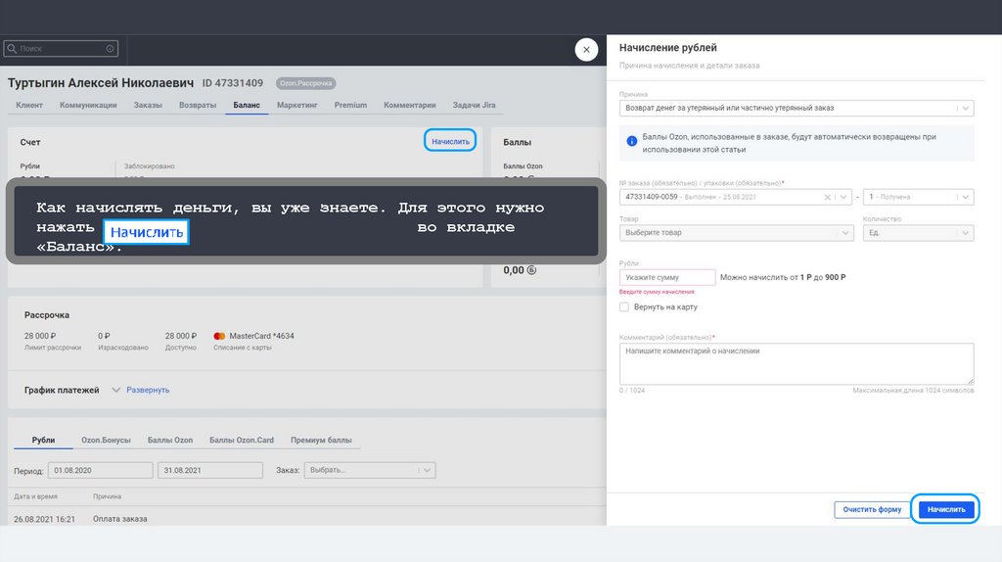1002x562 pixels.
Task: Switch to the Заказы tab
Action: (x=148, y=105)
